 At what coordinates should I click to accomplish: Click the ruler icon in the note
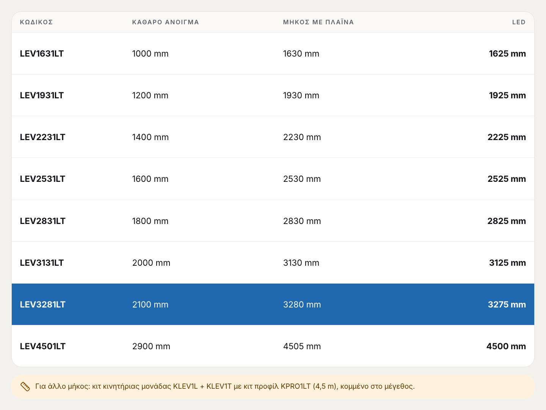coord(25,386)
